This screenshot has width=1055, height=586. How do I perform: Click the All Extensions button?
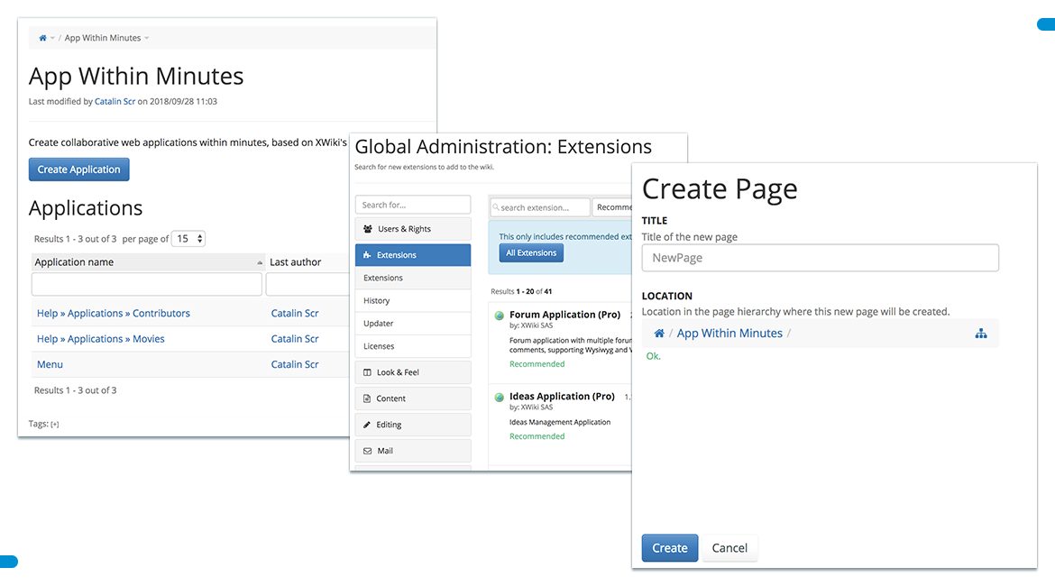pos(531,253)
